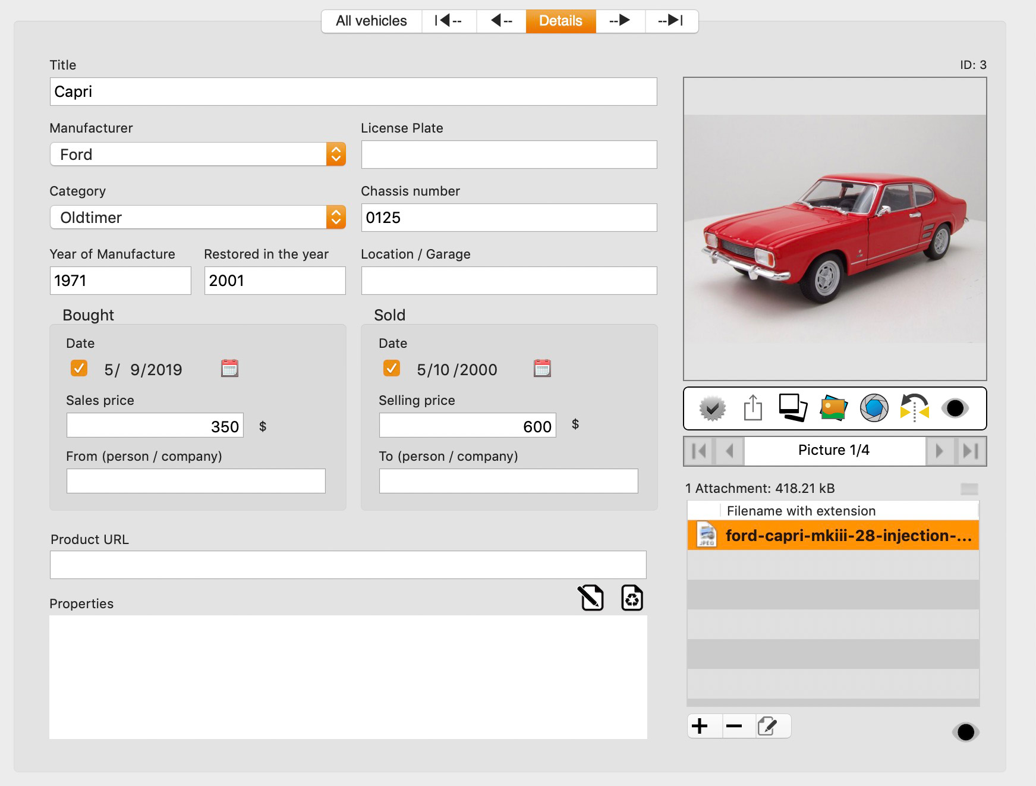Click the Year of Manufacture field
The width and height of the screenshot is (1036, 786).
point(120,281)
